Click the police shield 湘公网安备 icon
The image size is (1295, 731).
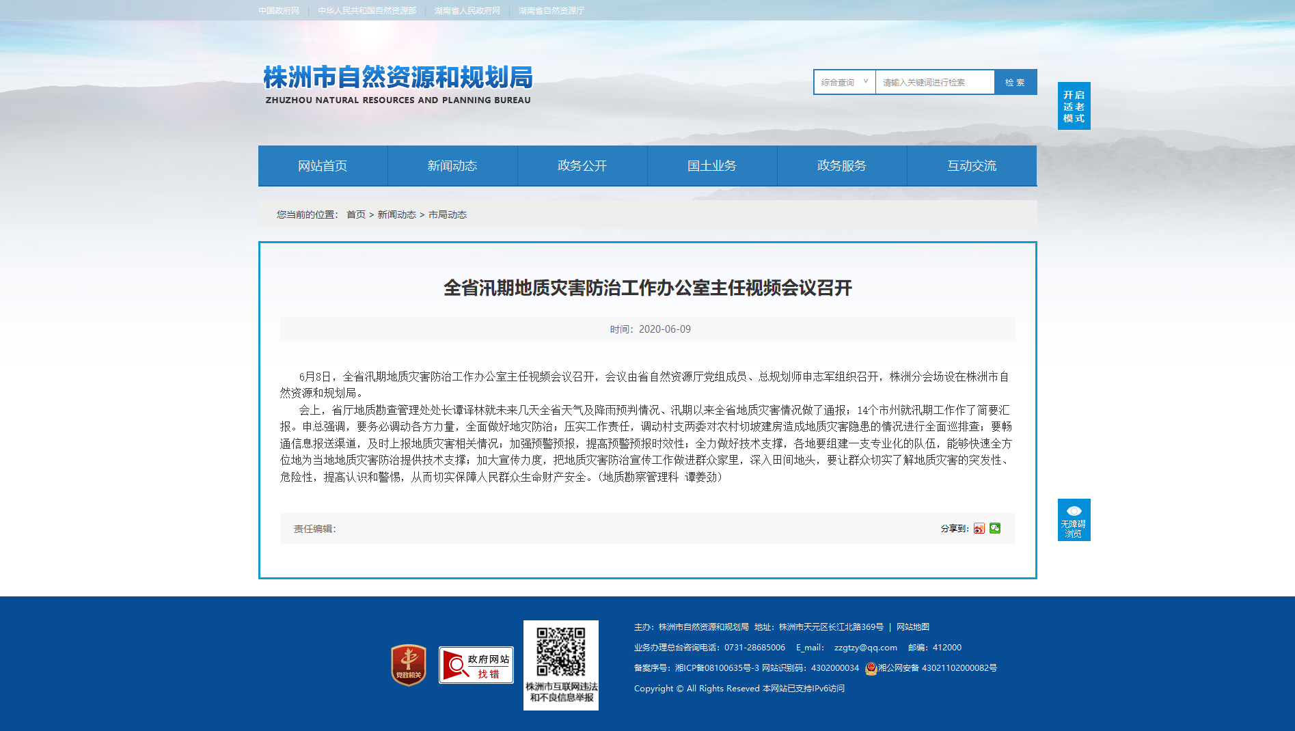[871, 668]
